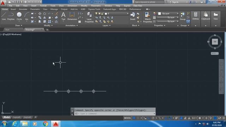Click the AutoCAD application menu logo

click(x=3, y=3)
